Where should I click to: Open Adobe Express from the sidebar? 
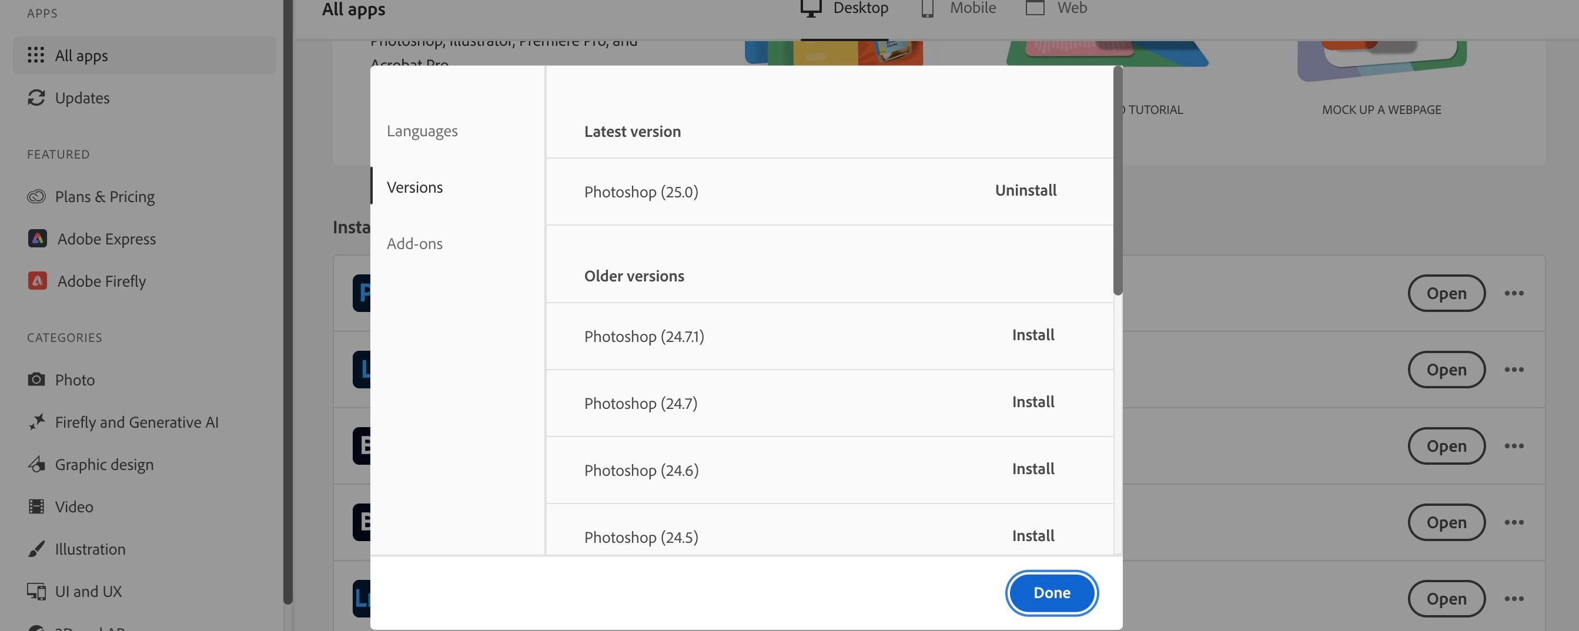[x=38, y=239]
